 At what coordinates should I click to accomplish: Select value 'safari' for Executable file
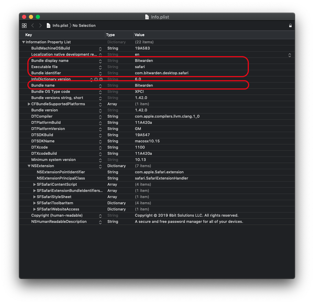pyautogui.click(x=140, y=67)
